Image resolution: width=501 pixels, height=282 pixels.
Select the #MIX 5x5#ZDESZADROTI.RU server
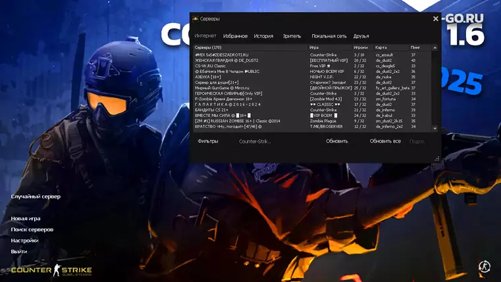(312, 55)
